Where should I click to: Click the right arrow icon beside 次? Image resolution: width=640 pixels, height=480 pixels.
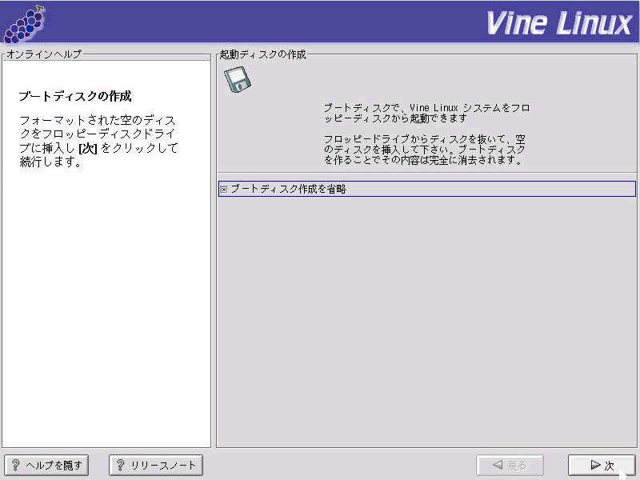tap(595, 465)
